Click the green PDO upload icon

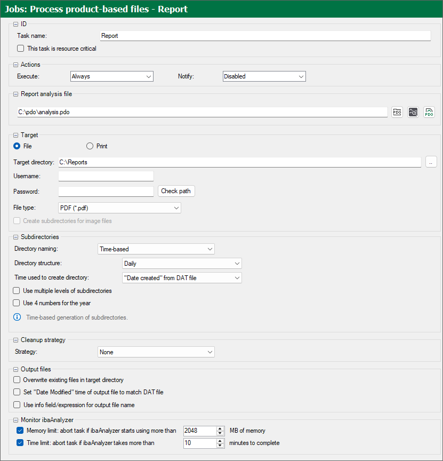pos(429,112)
